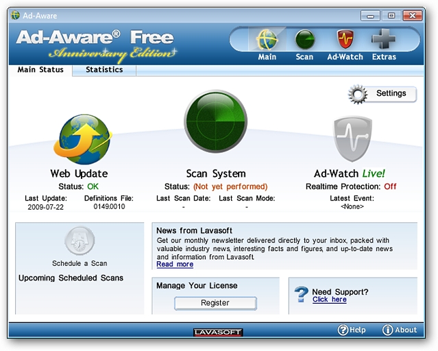
Task: Open the Click here support link
Action: (330, 300)
